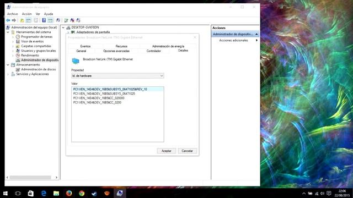Viewport: 353px width, 198px height.
Task: Click the blue Back arrow in toolbar
Action: pos(8,20)
